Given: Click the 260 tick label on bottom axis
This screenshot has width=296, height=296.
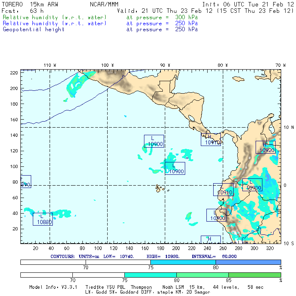Looking at the screenshot, I should (223, 248).
